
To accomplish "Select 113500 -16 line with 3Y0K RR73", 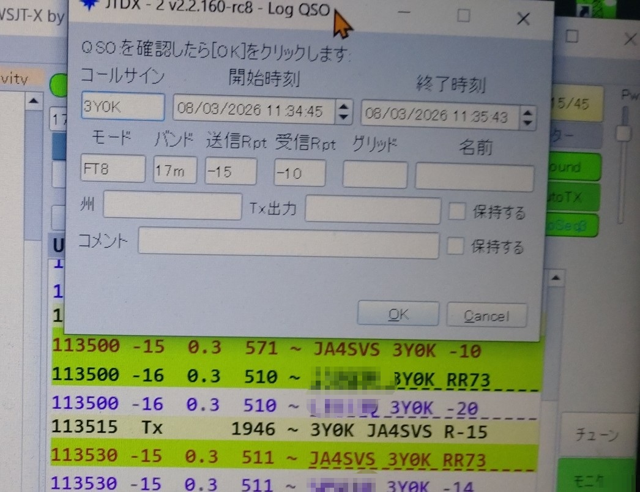I will 296,377.
